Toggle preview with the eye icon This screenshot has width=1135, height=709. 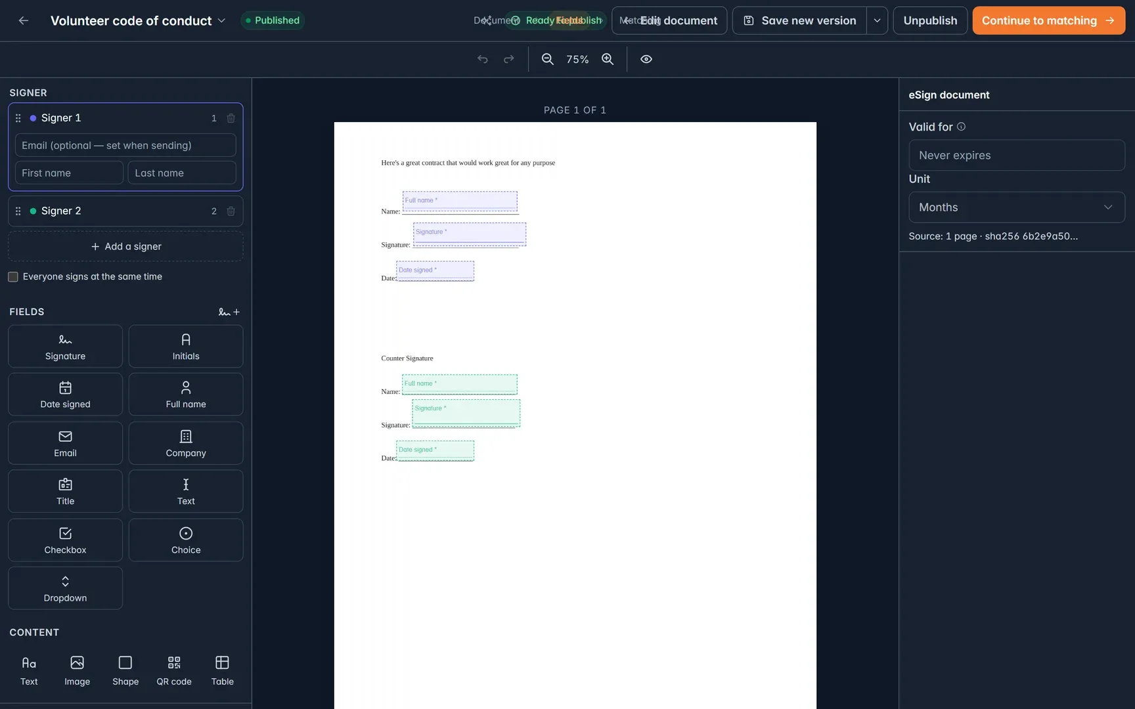point(646,59)
